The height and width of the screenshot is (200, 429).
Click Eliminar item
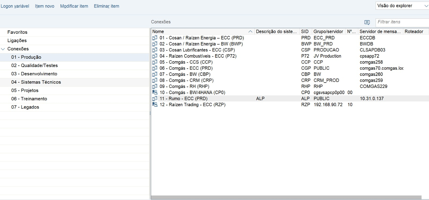pos(106,6)
